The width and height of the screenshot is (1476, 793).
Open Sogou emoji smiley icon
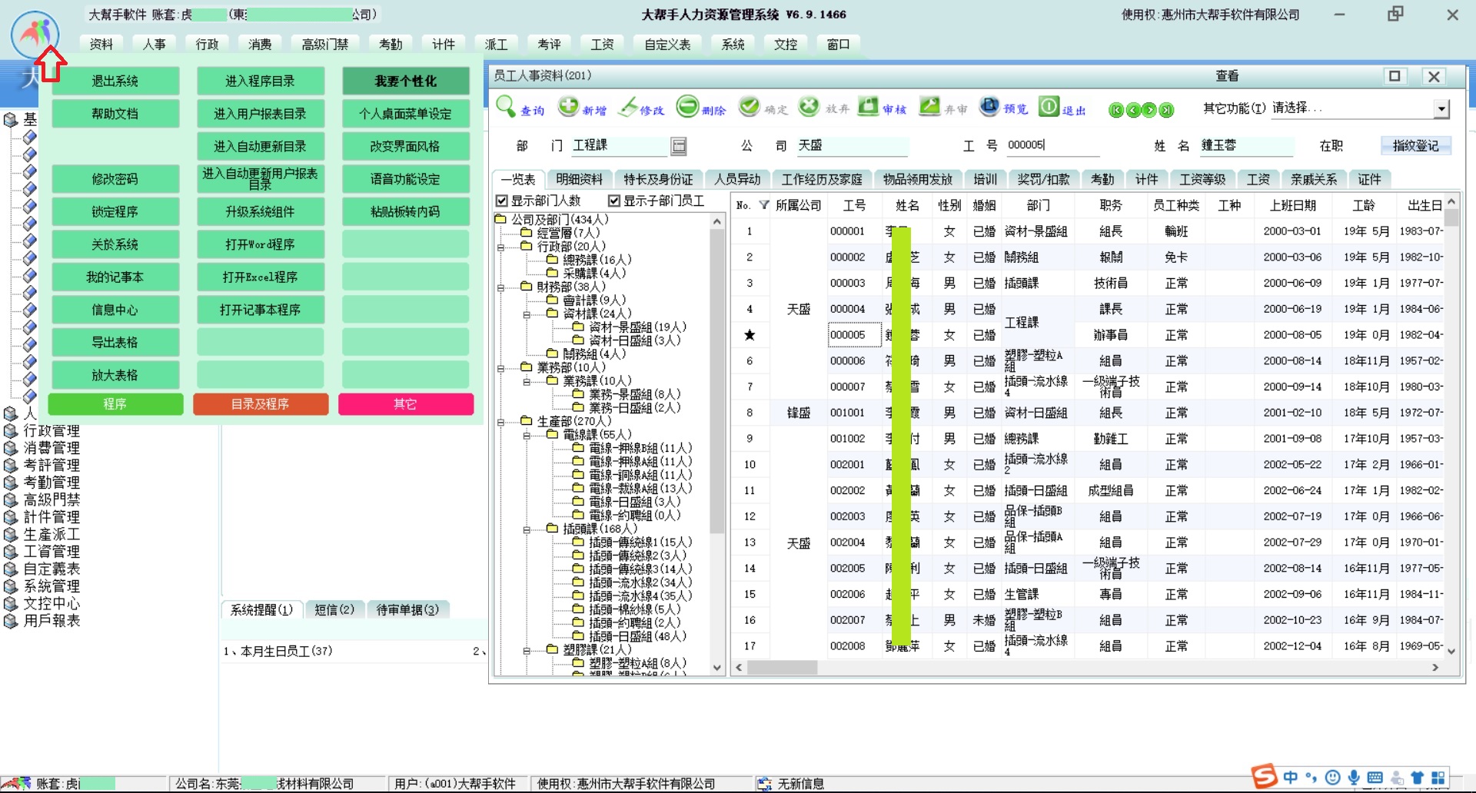coord(1333,778)
